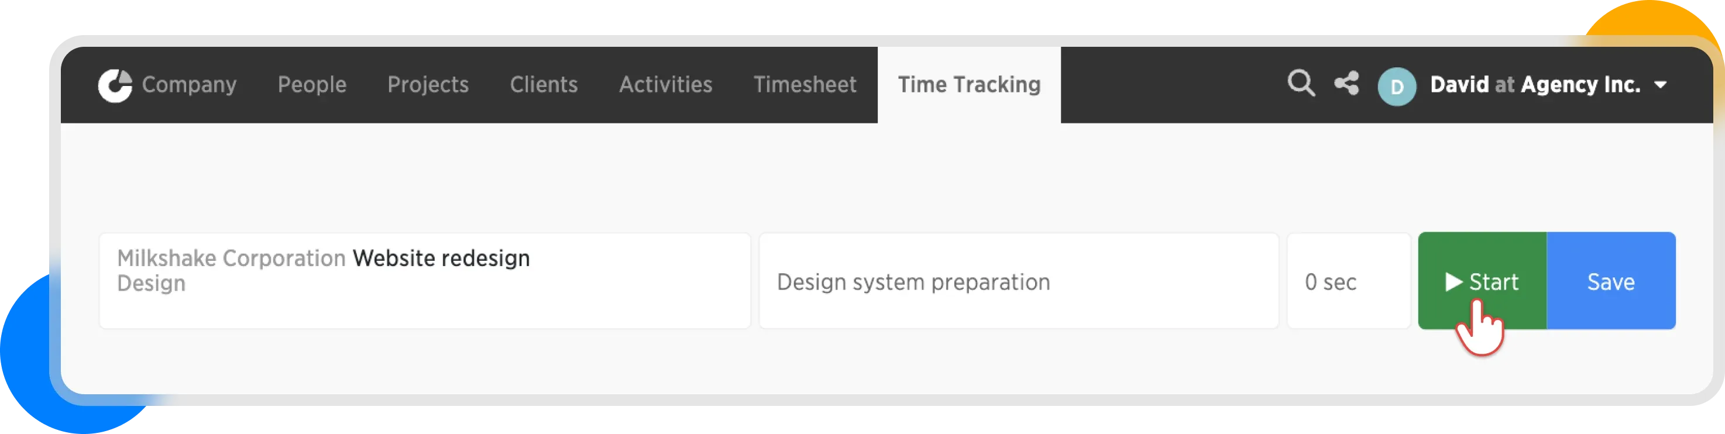Click the Costlocker pie-chart logo icon
This screenshot has height=434, width=1725.
click(115, 85)
